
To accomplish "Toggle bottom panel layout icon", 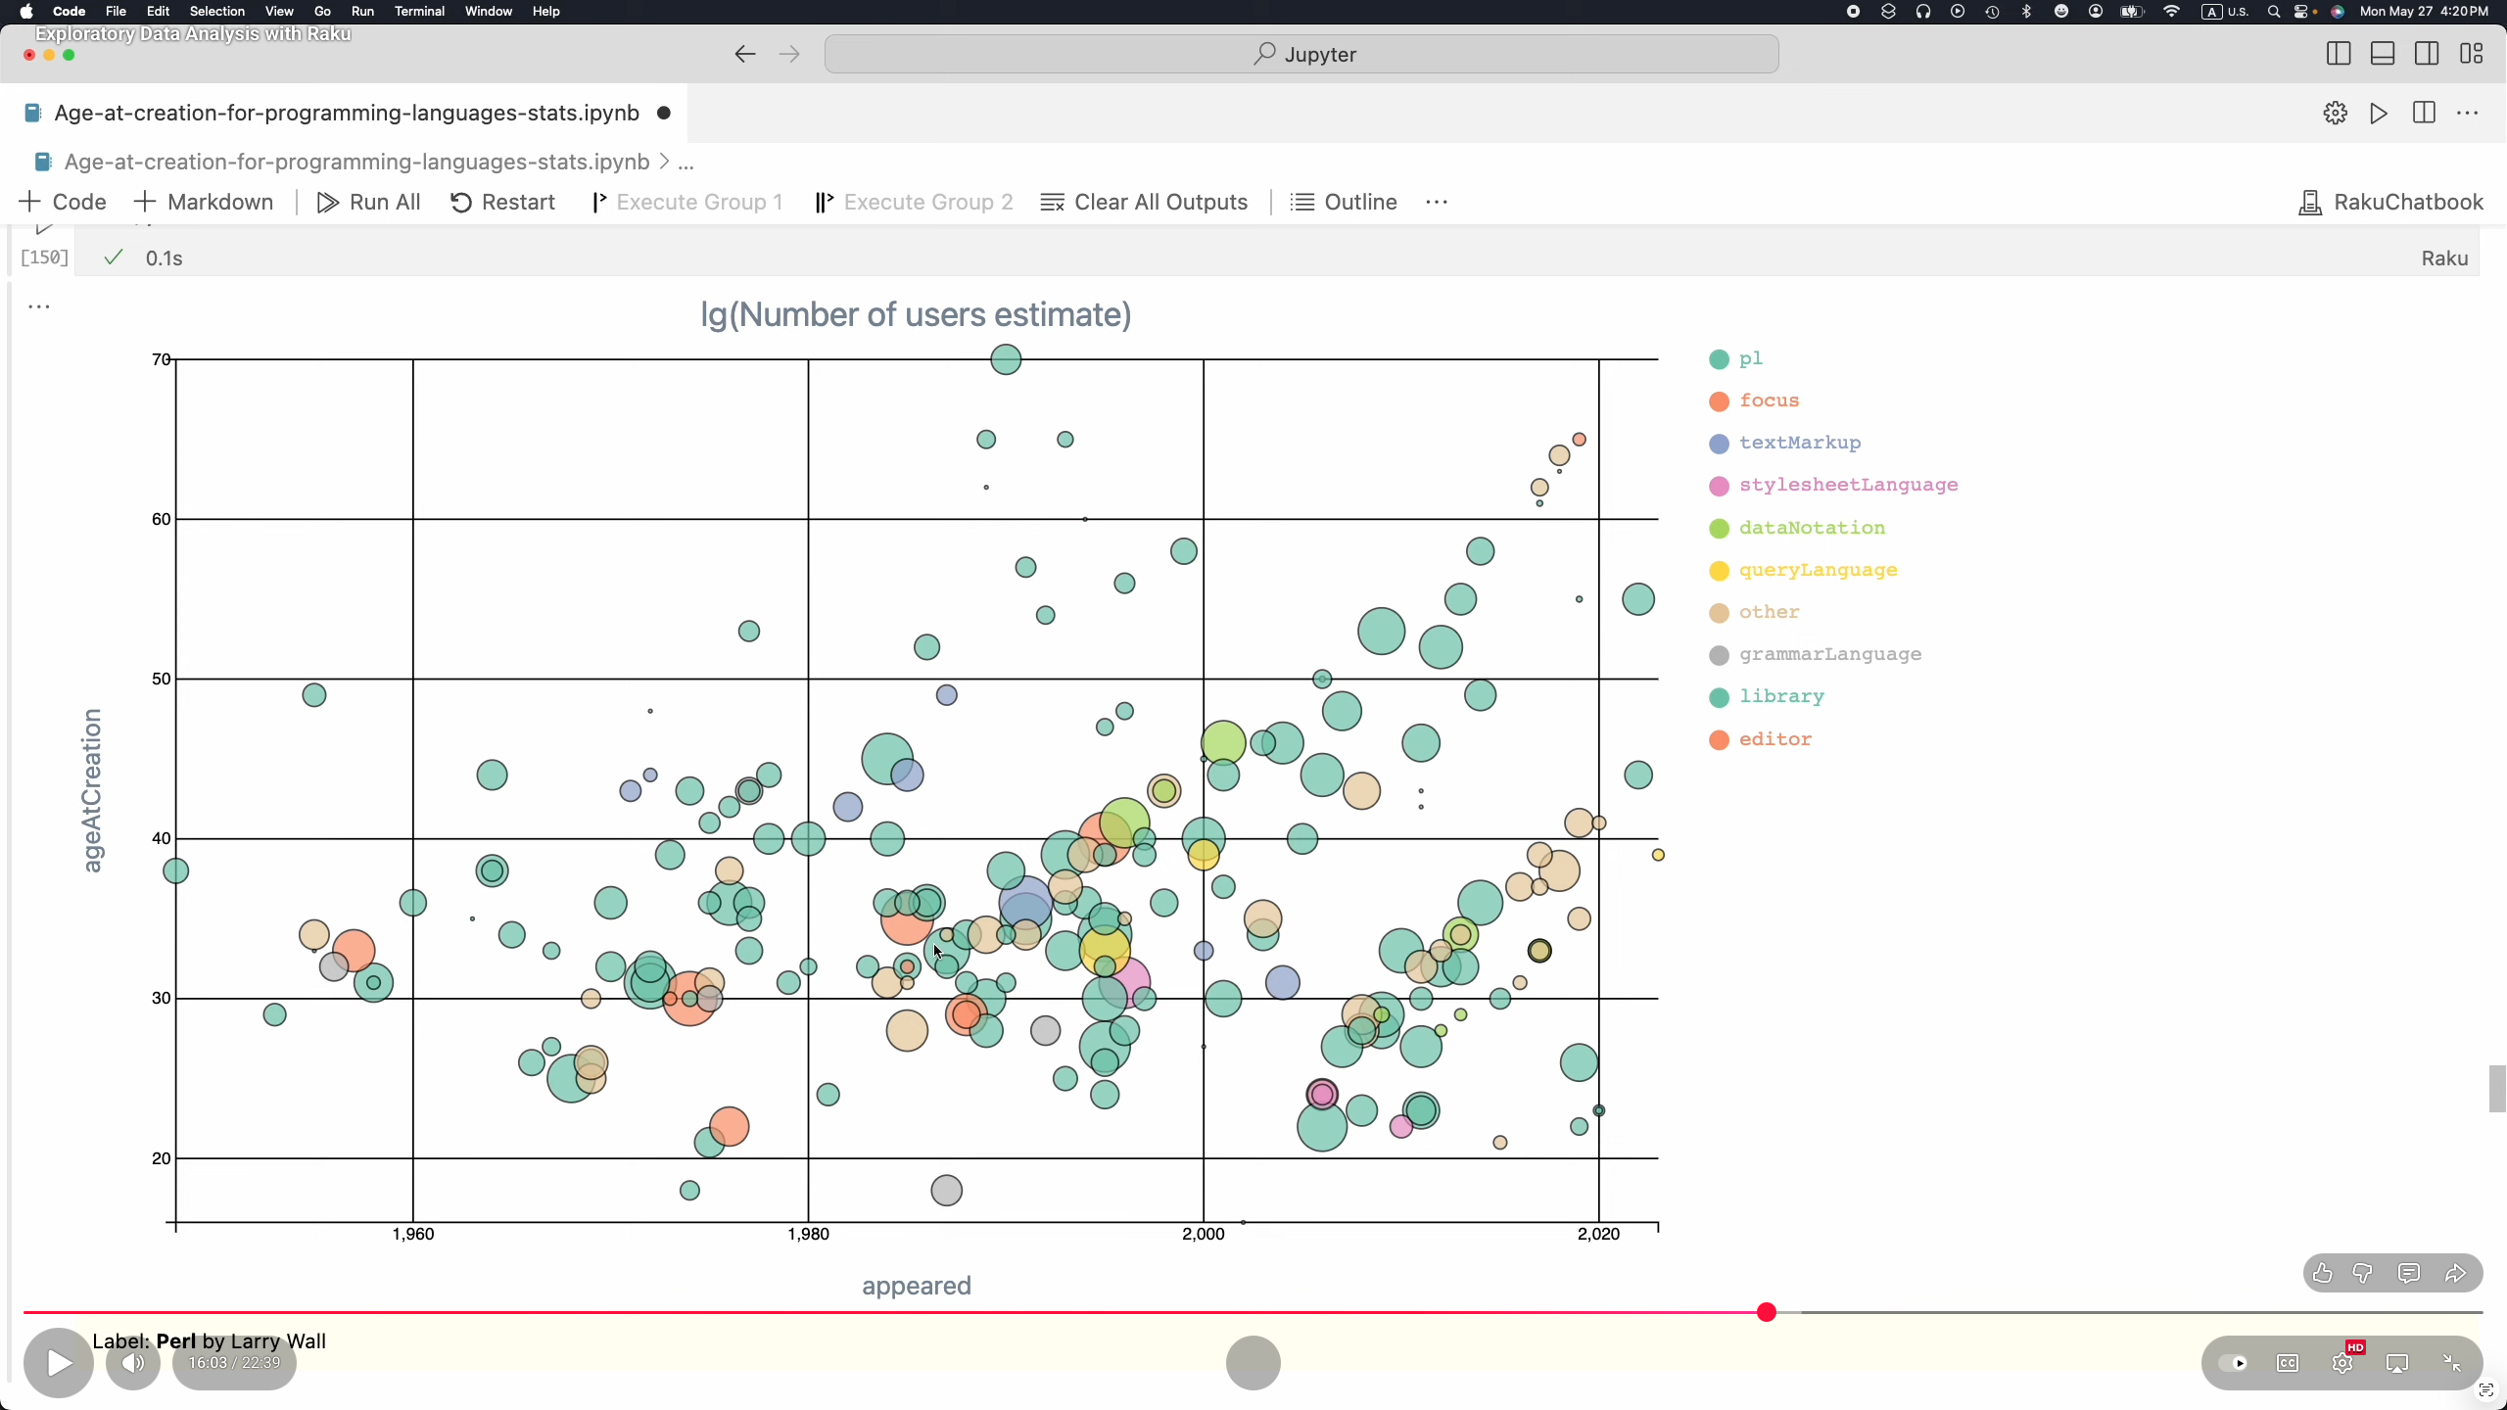I will pos(2382,54).
